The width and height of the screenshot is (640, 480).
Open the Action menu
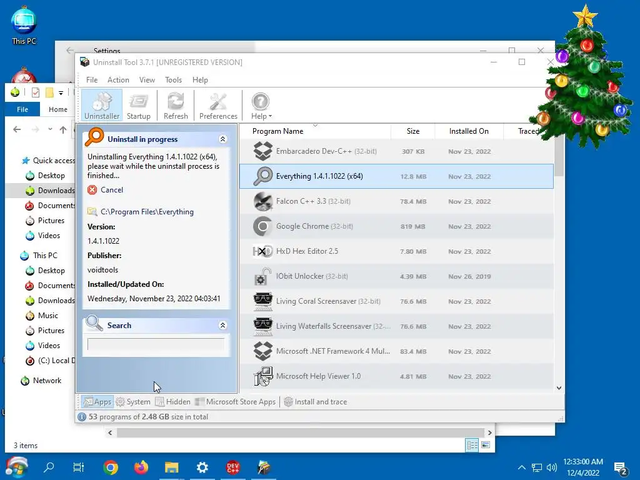pyautogui.click(x=118, y=80)
